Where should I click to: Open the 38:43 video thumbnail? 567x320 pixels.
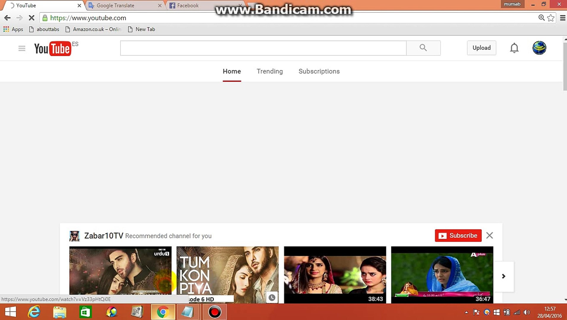pyautogui.click(x=335, y=275)
